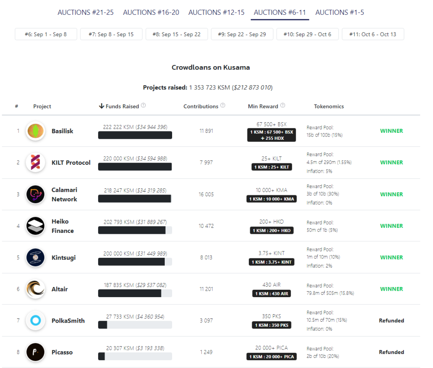433x368 pixels.
Task: Click the 1 KSM : 20 000+ PICA badge
Action: [272, 356]
